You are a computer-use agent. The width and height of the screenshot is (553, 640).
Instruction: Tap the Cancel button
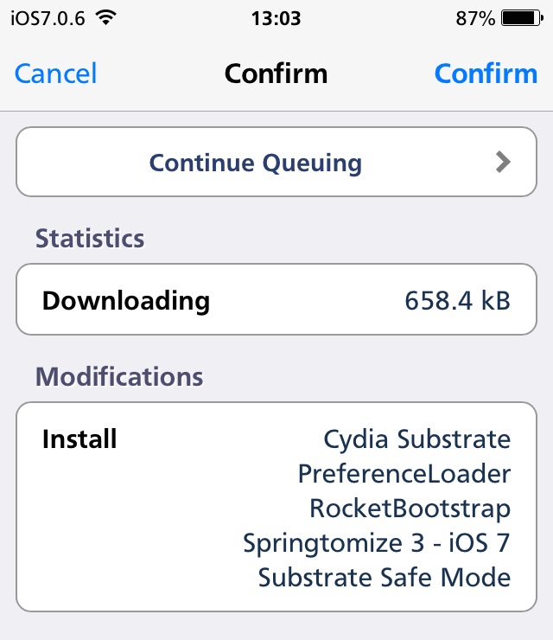(x=56, y=74)
